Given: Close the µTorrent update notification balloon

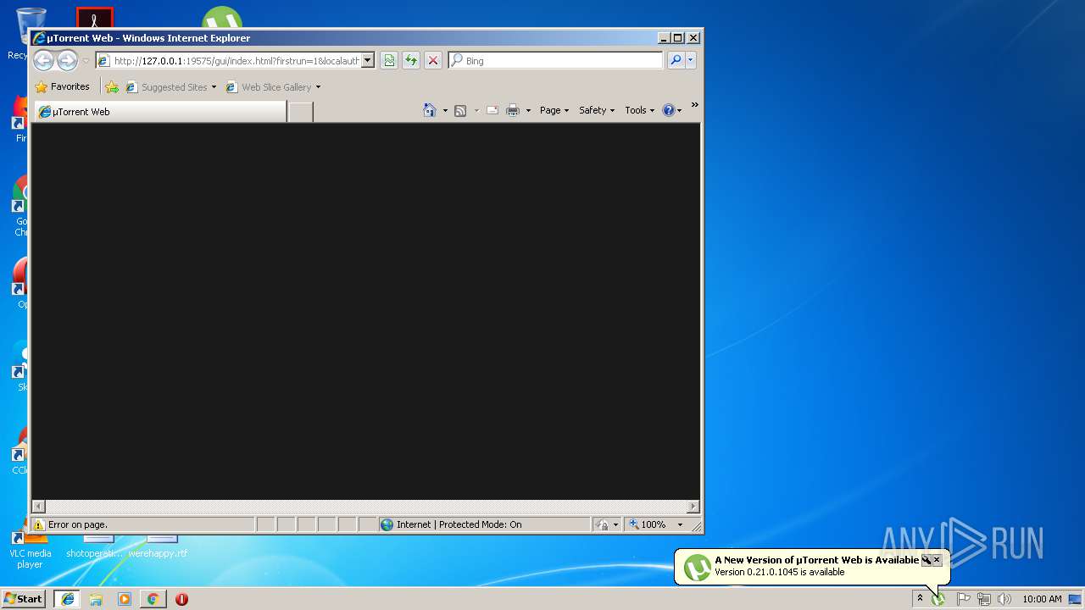Looking at the screenshot, I should [937, 560].
